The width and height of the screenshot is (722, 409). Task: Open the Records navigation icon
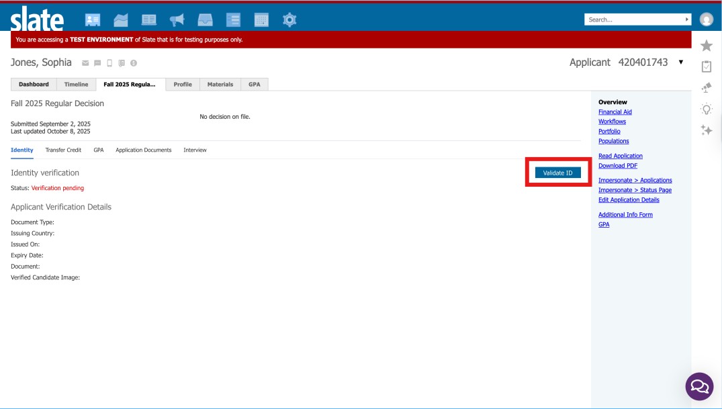pyautogui.click(x=93, y=19)
